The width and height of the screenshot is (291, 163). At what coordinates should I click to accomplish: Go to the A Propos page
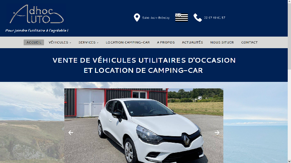coord(166,42)
